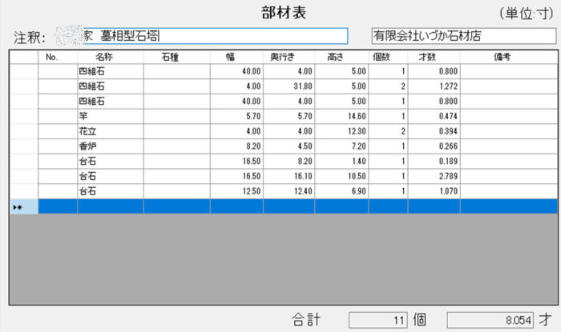Click the 14.60 height cell
The height and width of the screenshot is (332, 561).
point(341,116)
